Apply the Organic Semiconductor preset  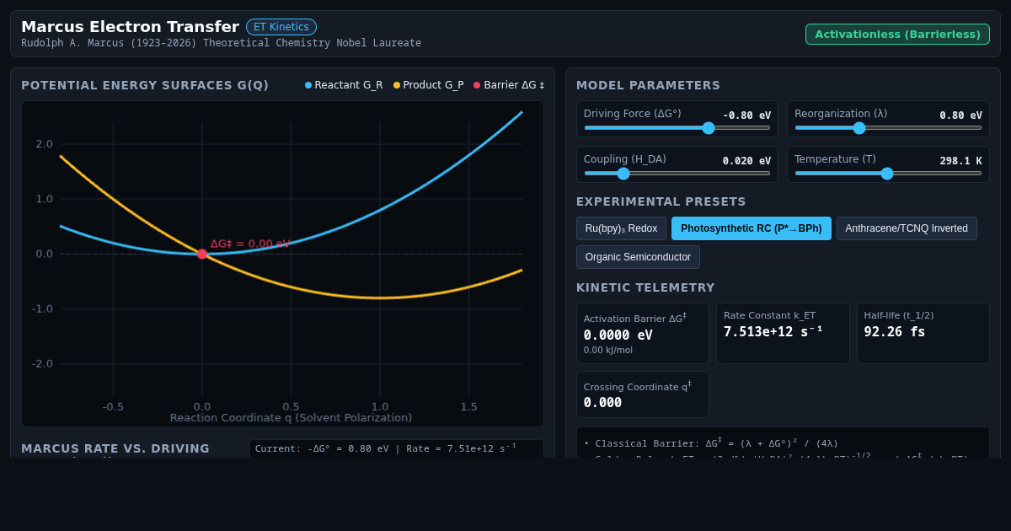638,257
